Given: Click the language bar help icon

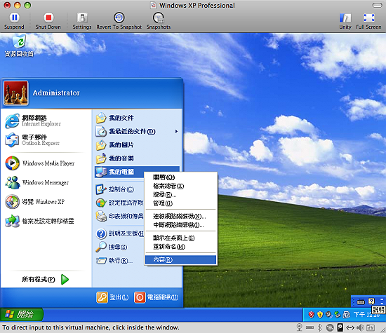Looking at the screenshot, I should (371, 301).
